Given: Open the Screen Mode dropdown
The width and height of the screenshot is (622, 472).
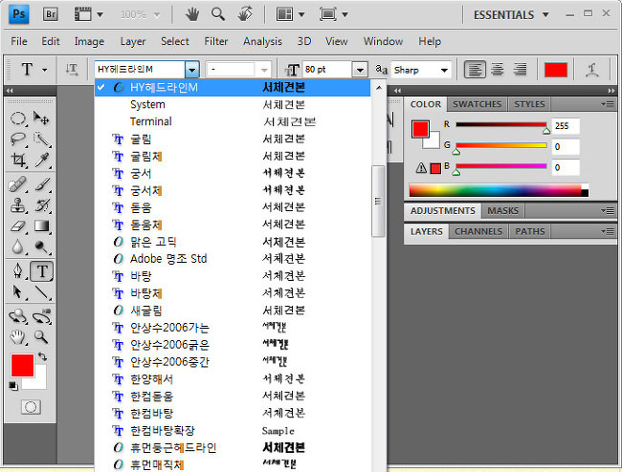Looking at the screenshot, I should [334, 14].
